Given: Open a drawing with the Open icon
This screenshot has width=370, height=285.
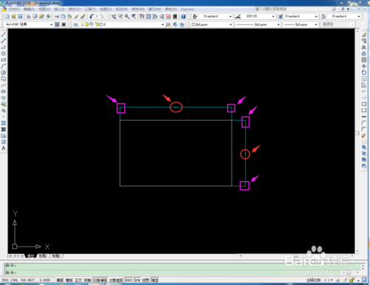Looking at the screenshot, I should pyautogui.click(x=13, y=16).
